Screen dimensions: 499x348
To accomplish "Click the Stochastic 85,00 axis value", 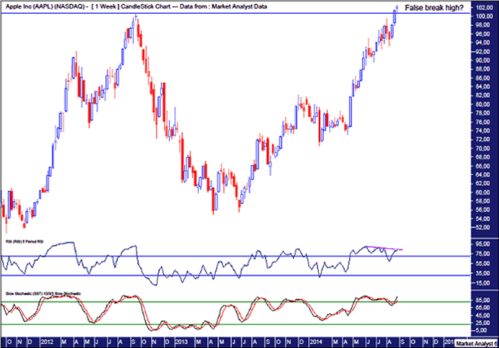I will 483,300.
